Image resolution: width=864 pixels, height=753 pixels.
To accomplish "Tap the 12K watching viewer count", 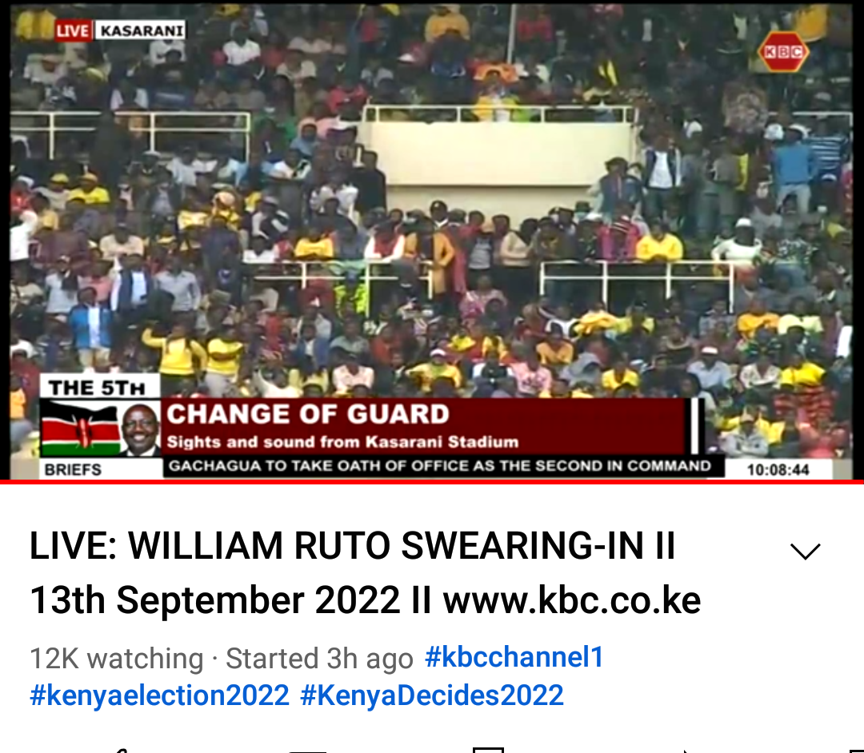I will [x=116, y=659].
